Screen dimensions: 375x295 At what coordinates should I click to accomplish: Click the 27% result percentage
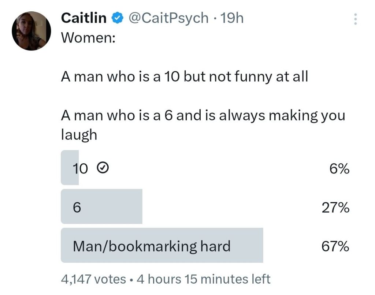[x=335, y=208]
